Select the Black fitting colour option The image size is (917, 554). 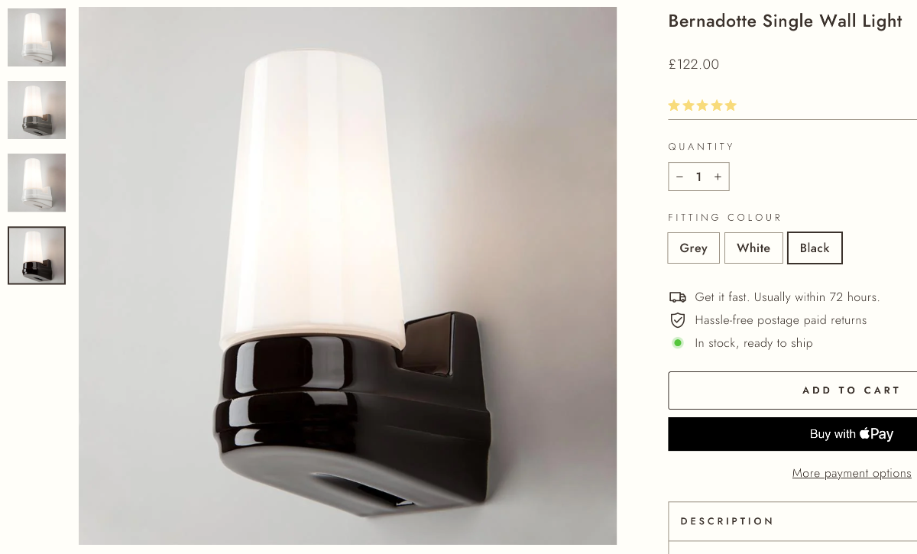click(815, 248)
